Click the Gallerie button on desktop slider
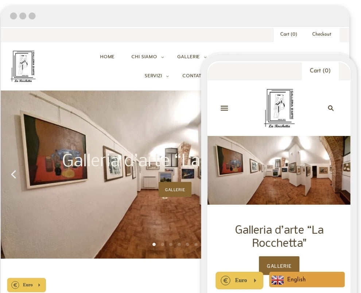The width and height of the screenshot is (361, 293). click(x=175, y=190)
